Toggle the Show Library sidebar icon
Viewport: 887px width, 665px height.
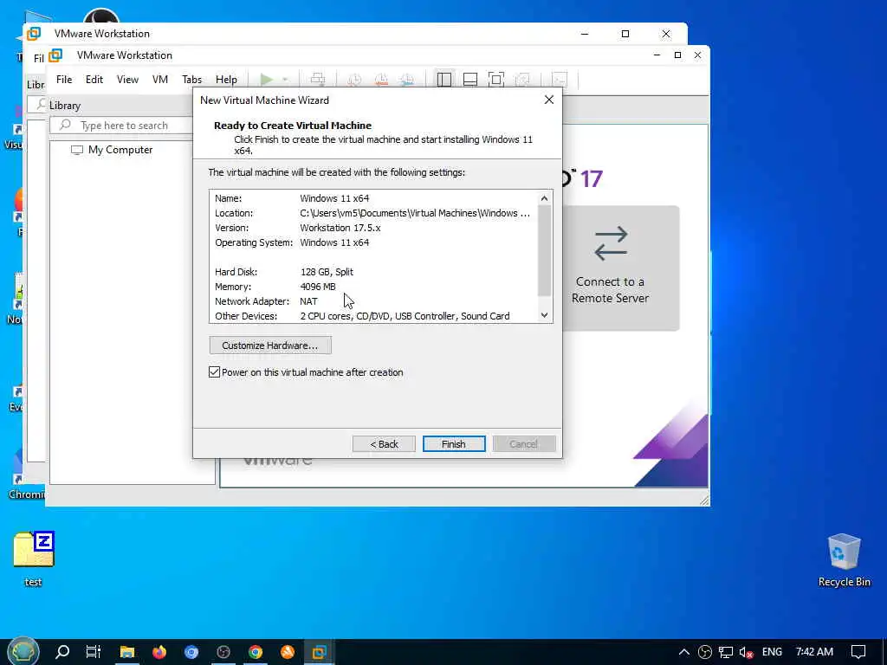coord(444,80)
